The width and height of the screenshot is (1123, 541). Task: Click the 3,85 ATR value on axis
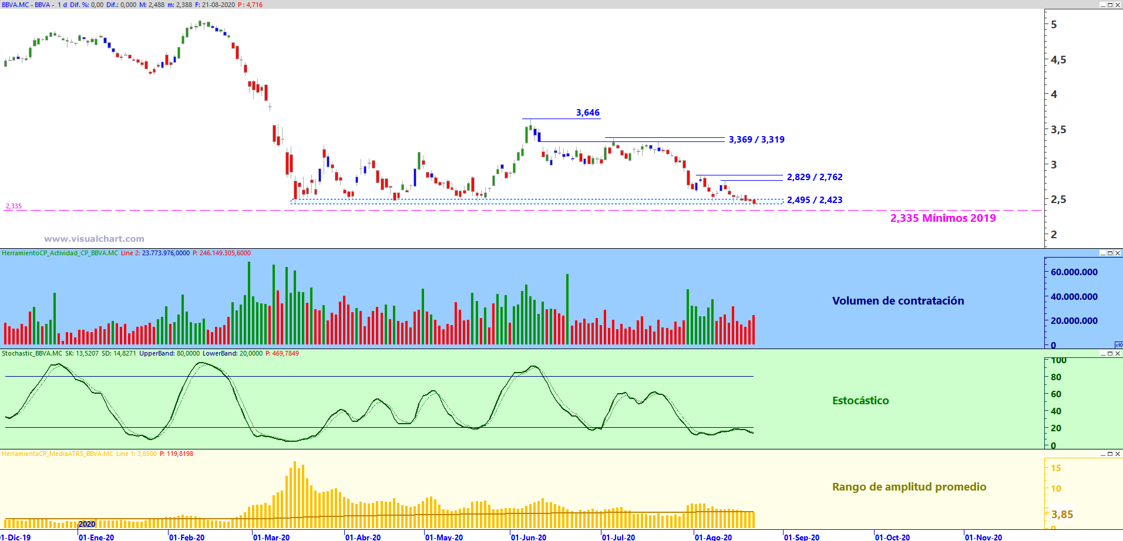1062,515
